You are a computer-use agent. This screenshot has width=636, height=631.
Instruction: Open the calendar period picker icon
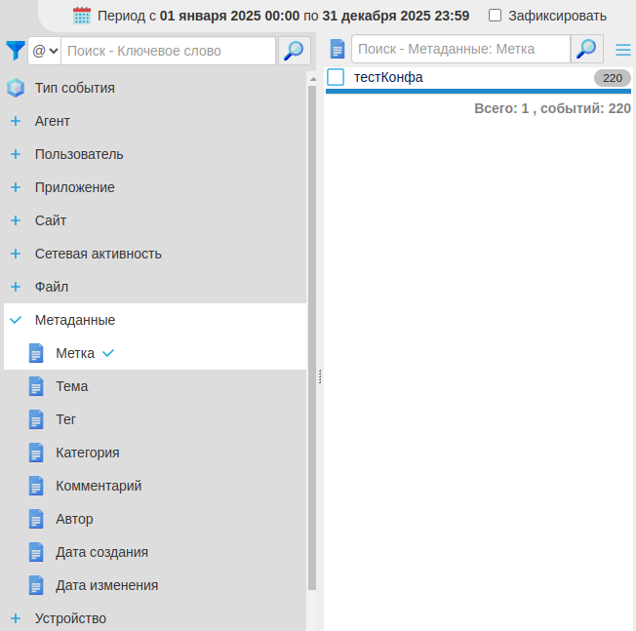click(82, 16)
